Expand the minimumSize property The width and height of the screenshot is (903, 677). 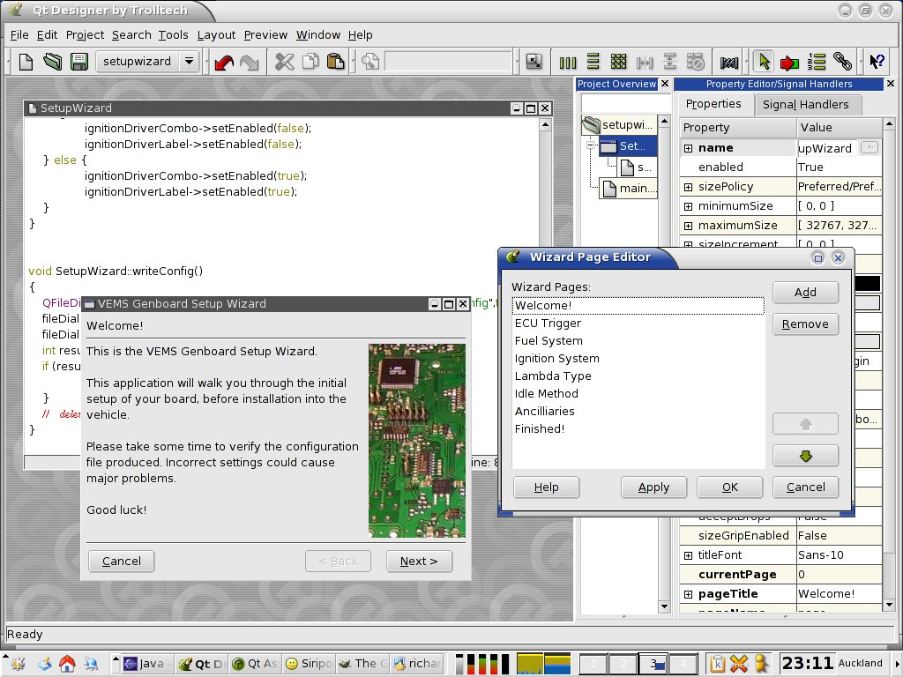(x=688, y=206)
